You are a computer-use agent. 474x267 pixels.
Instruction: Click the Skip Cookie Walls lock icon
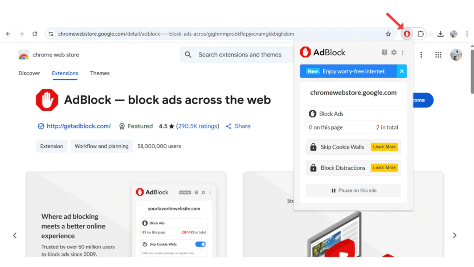point(313,147)
